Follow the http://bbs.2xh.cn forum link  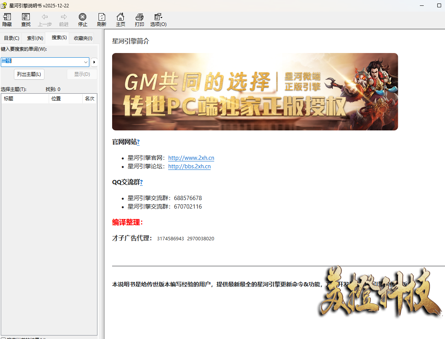click(x=189, y=166)
